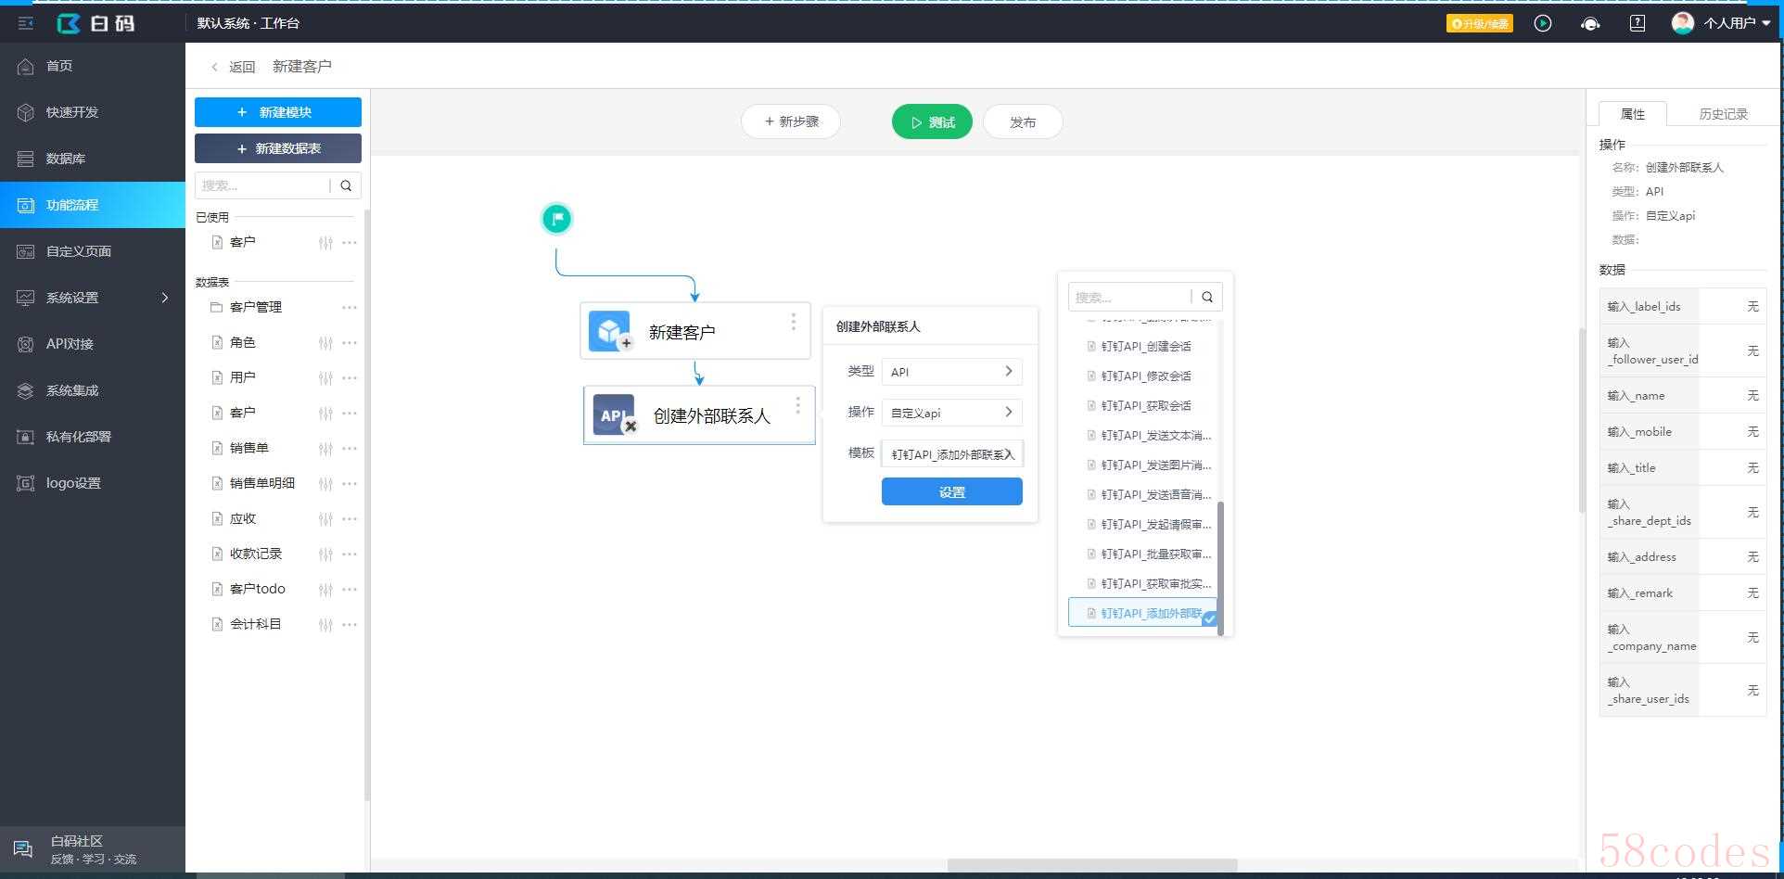Open more options for 用户 table
Viewport: 1784px width, 879px height.
click(x=350, y=378)
